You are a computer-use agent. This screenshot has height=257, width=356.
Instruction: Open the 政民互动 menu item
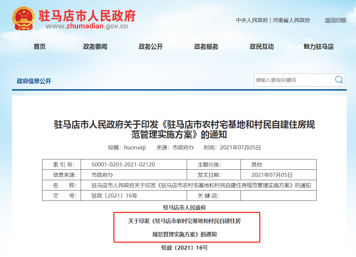[262, 47]
